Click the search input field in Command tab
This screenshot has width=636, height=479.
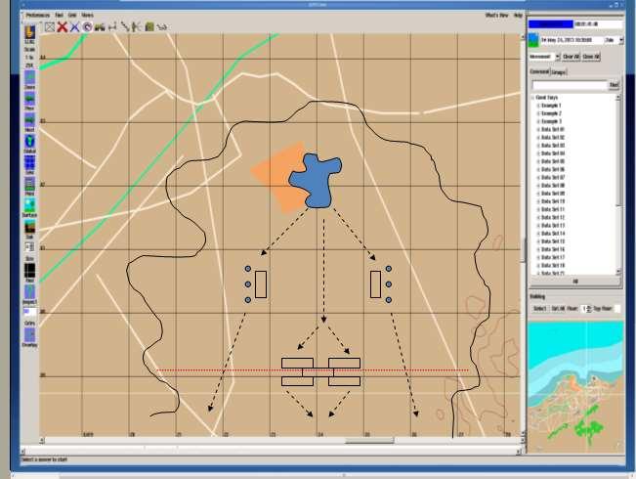point(570,85)
